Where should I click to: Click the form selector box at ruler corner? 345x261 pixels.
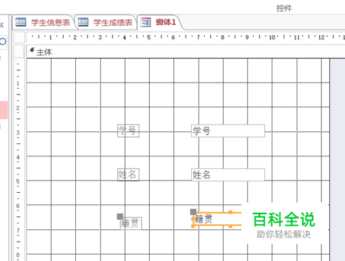(x=19, y=37)
